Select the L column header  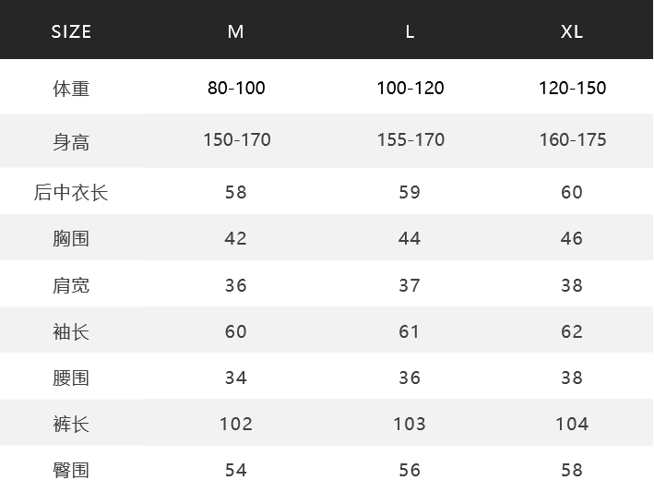coord(410,31)
